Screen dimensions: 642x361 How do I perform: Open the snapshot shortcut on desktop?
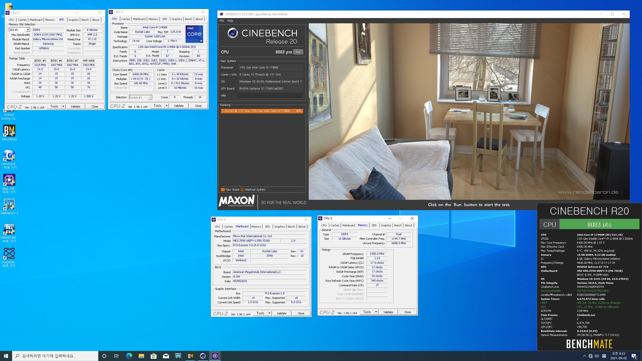click(9, 257)
